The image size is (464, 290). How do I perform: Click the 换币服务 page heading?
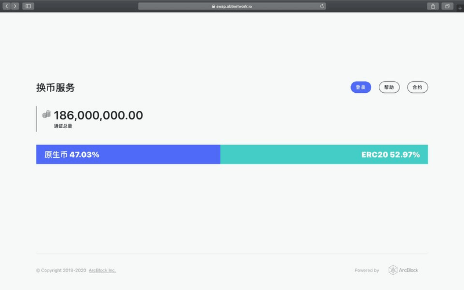[x=55, y=88]
